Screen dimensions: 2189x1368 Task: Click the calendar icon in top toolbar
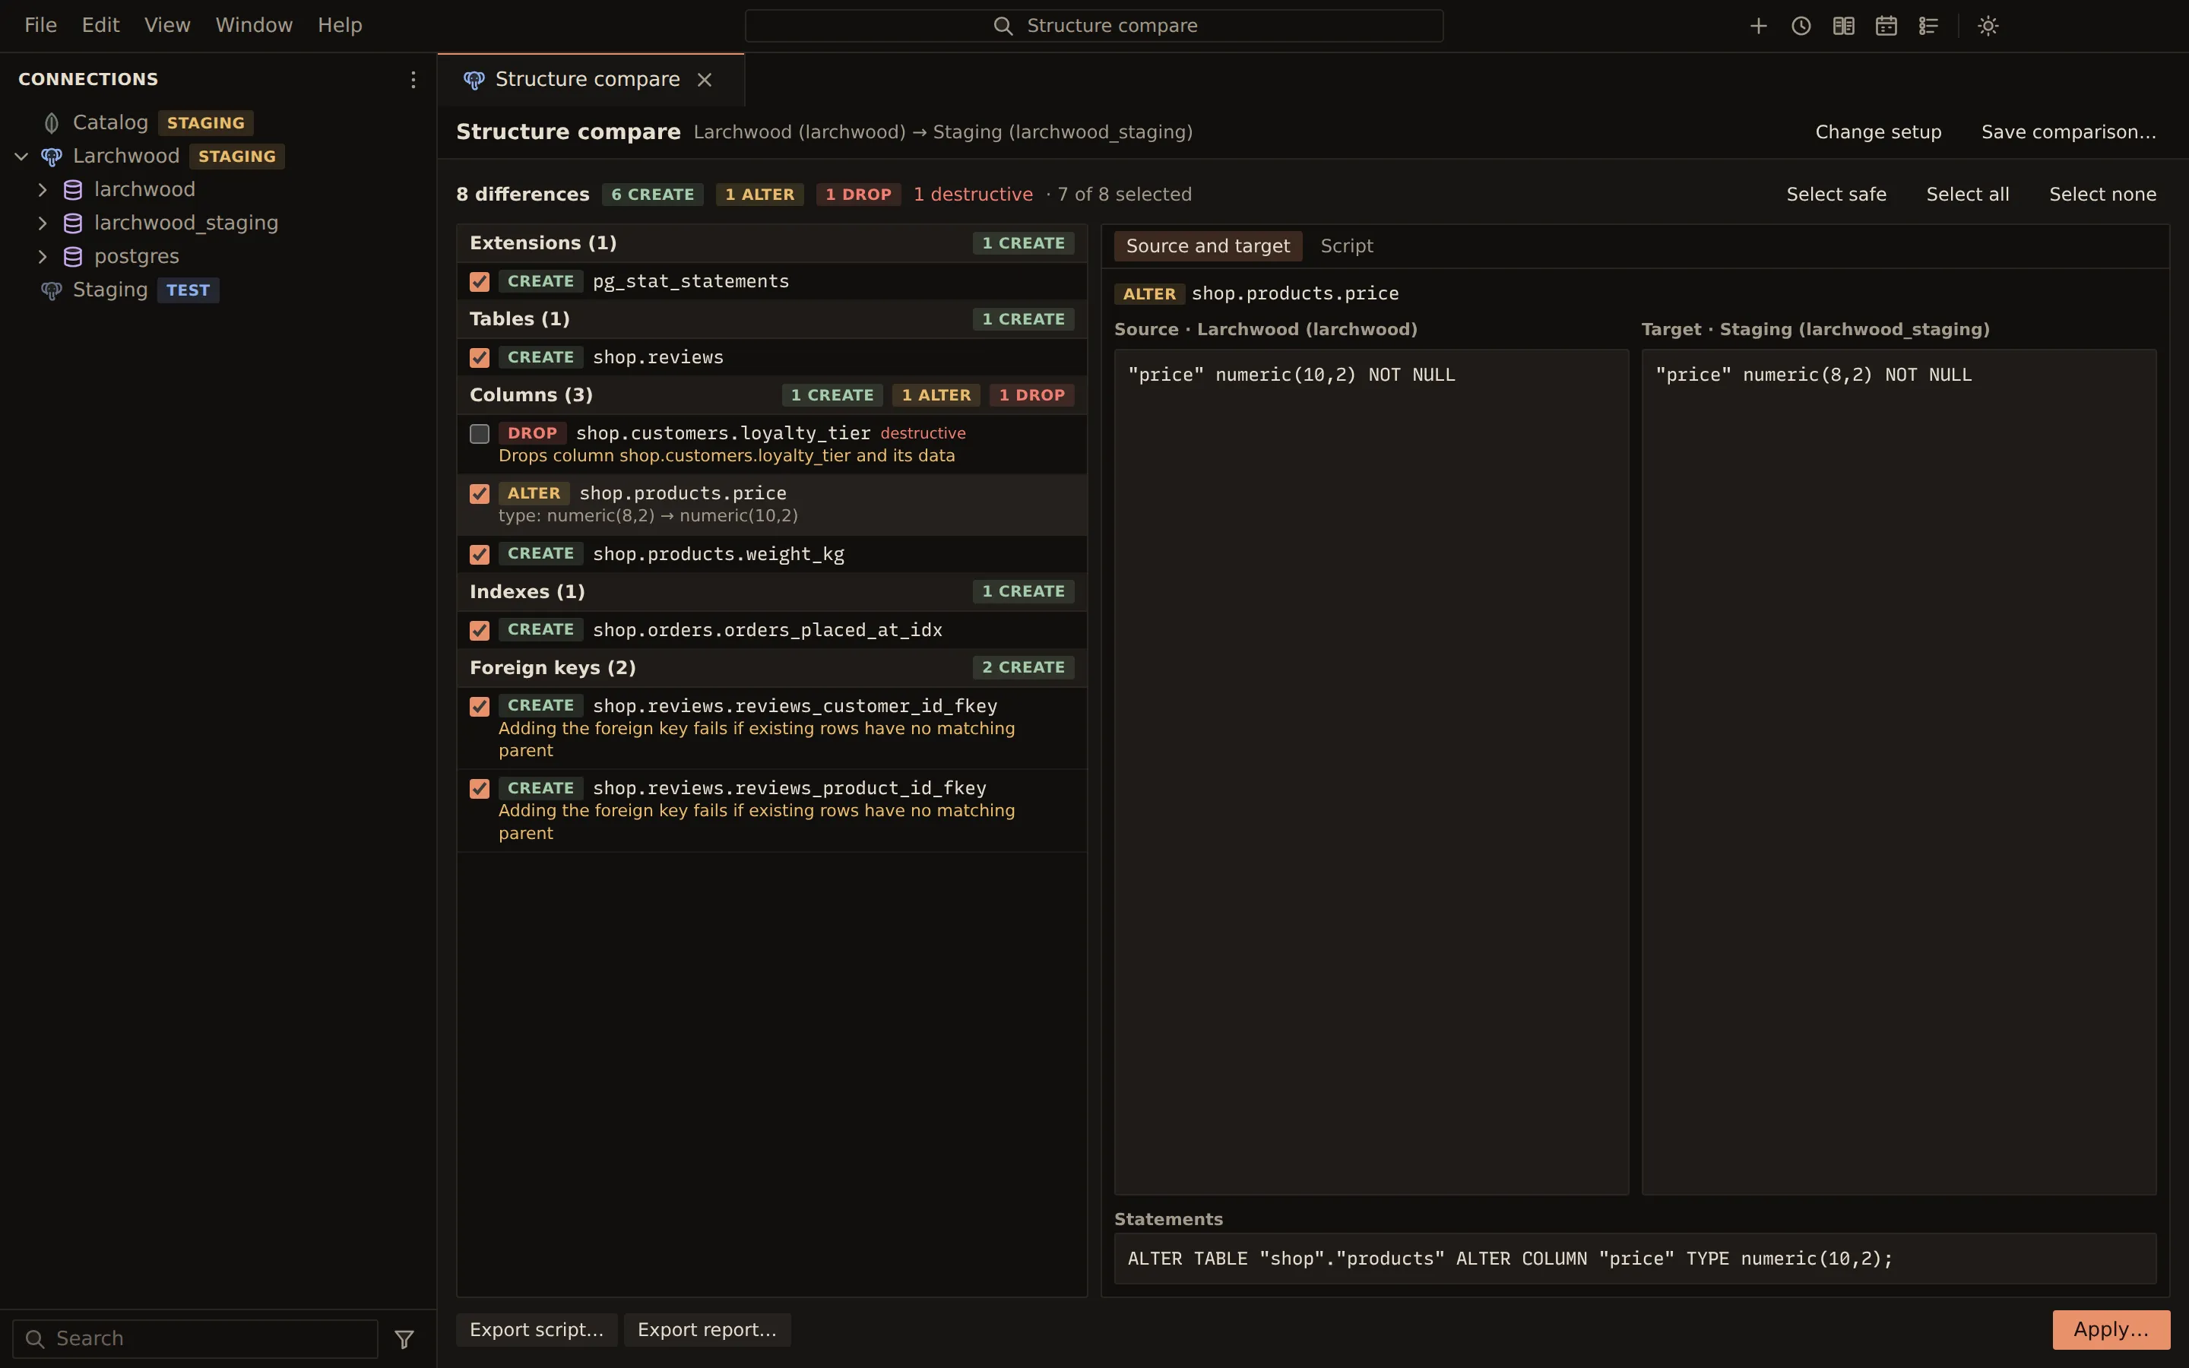(1886, 27)
